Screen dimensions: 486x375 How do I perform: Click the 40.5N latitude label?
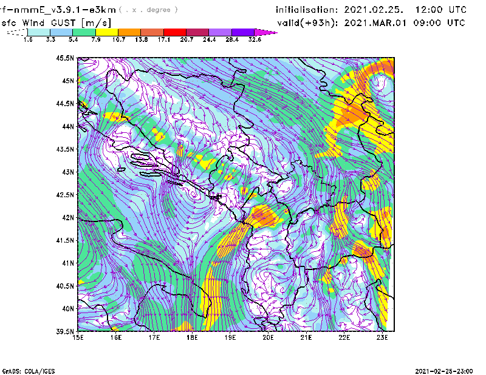[65, 286]
